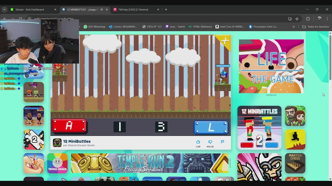This screenshot has height=186, width=332.
Task: Close the Kick Dashboard tab
Action: (55, 10)
